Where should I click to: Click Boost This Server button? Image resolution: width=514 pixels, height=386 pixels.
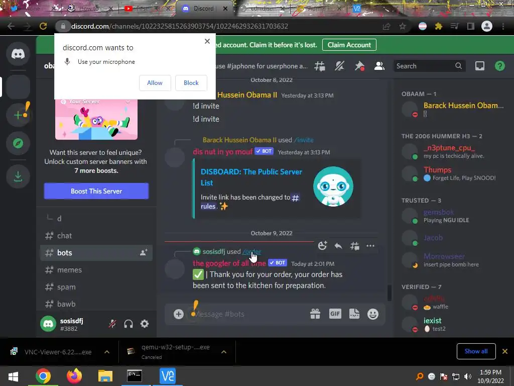[x=96, y=191]
